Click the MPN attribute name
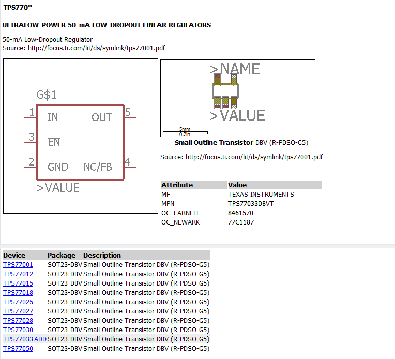395x359 pixels. pyautogui.click(x=168, y=204)
